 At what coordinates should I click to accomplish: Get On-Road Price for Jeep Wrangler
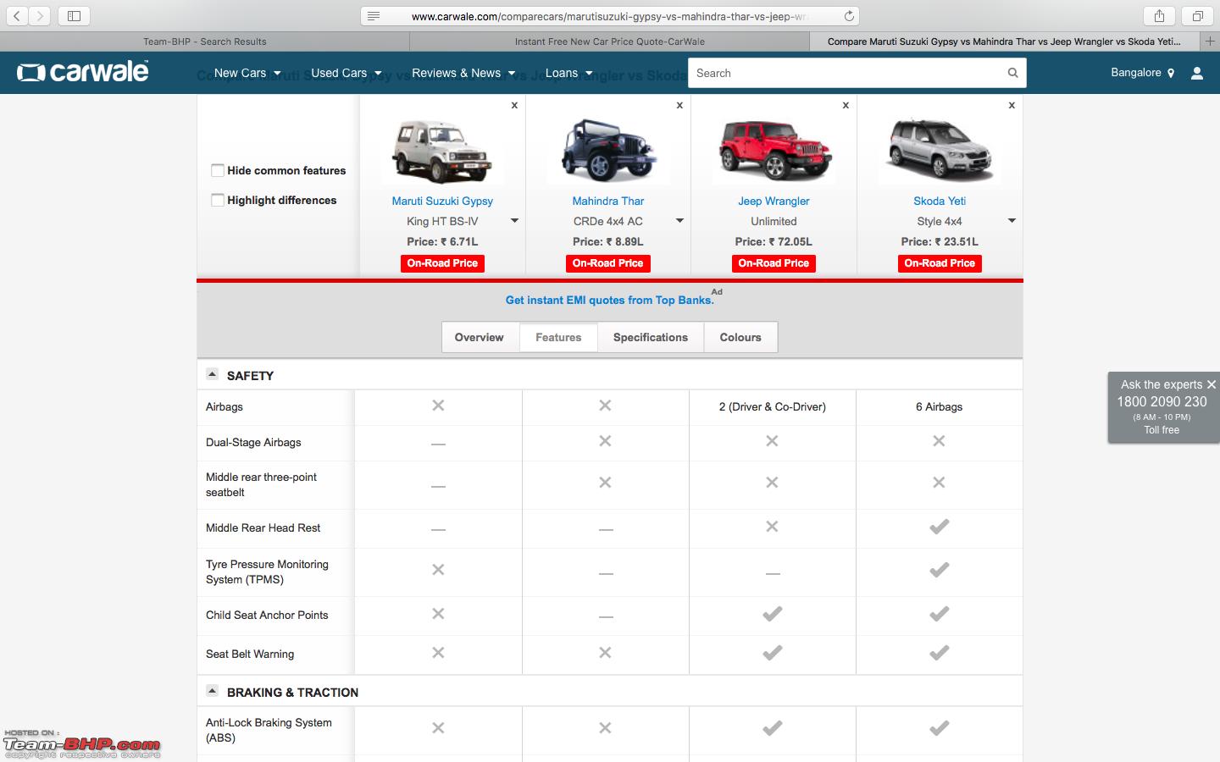[774, 263]
